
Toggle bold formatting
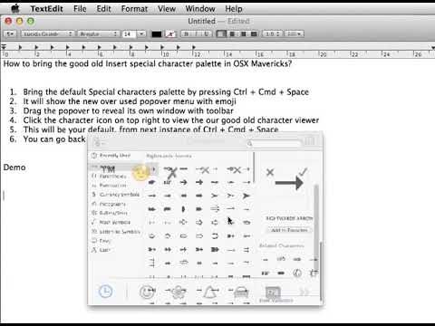(187, 34)
